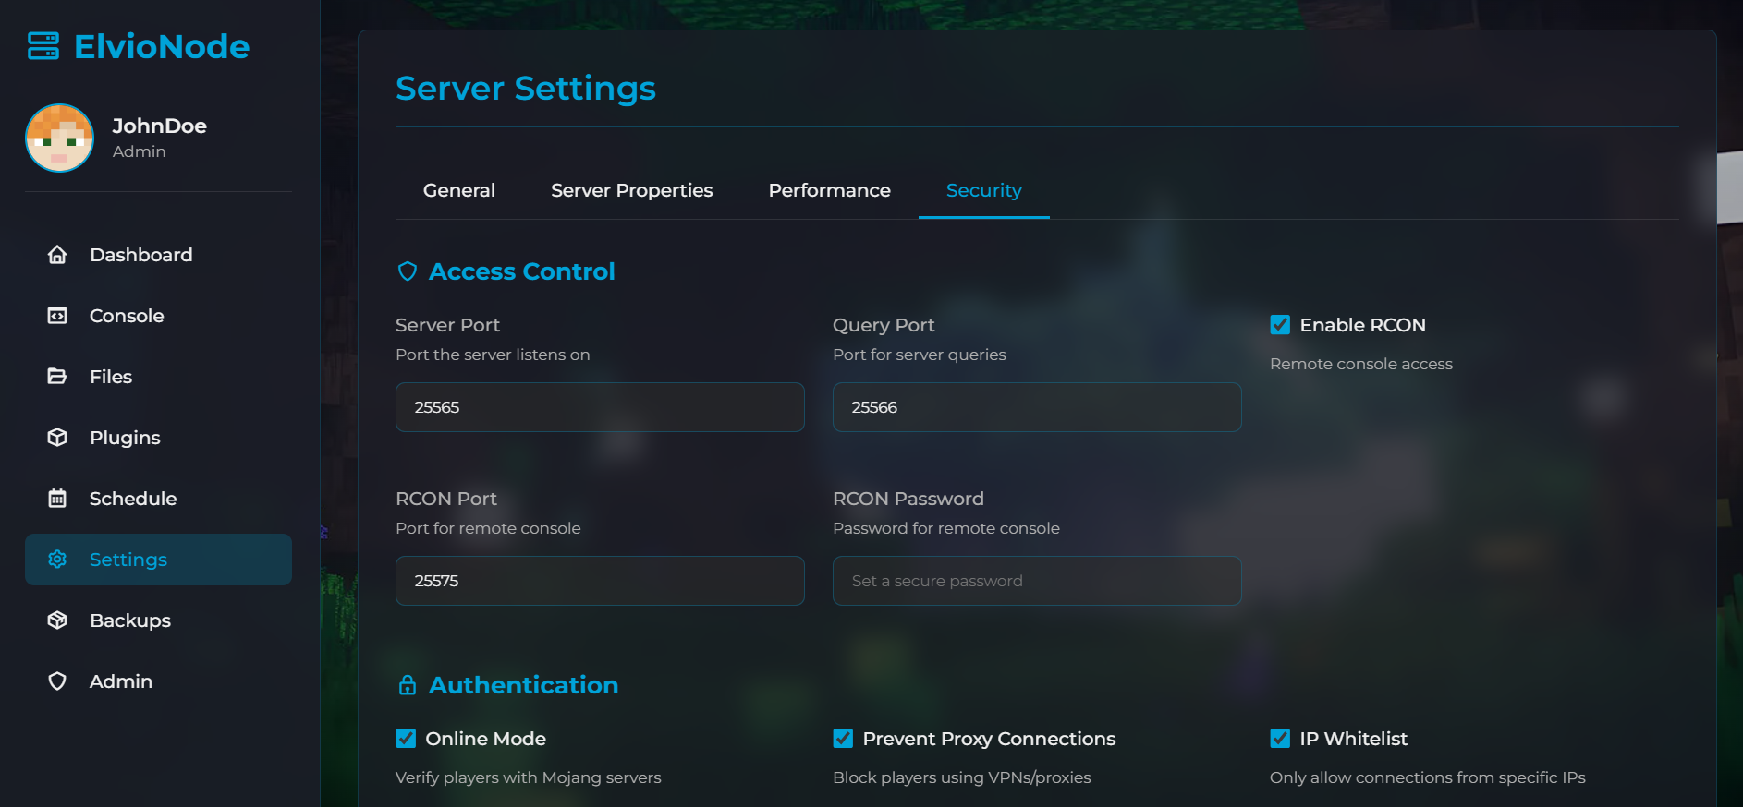Toggle the Online Mode checkbox

point(406,739)
